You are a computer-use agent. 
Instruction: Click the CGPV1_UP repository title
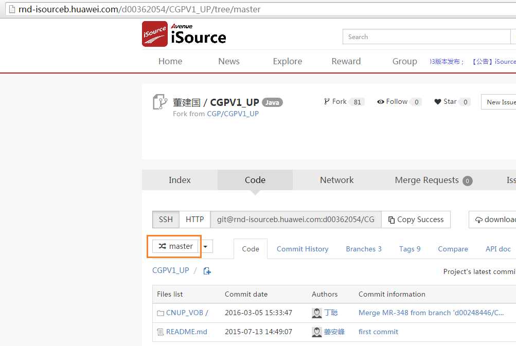234,102
